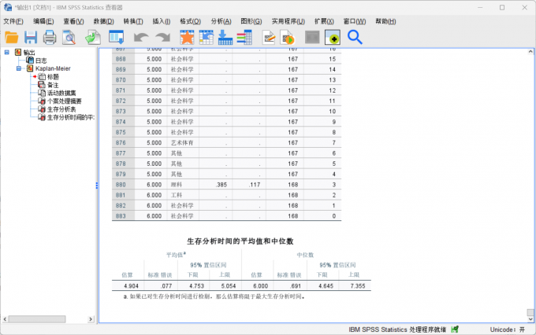The image size is (536, 335).
Task: Open the 文件(F) menu
Action: click(x=13, y=21)
